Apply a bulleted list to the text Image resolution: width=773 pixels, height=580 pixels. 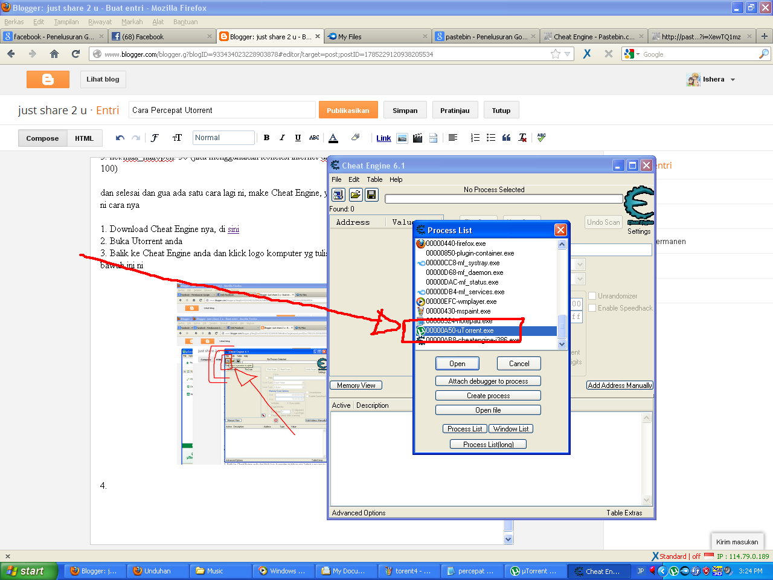click(x=491, y=138)
